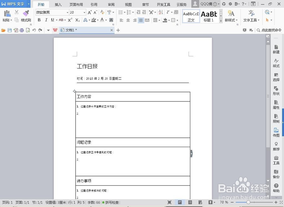This screenshot has height=207, width=284.
Task: Click the 正文 style in the styles gallery
Action: (190, 16)
